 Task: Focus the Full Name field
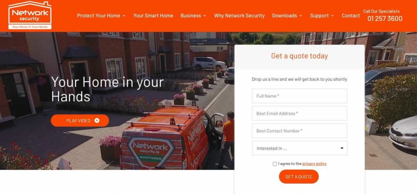pyautogui.click(x=299, y=96)
